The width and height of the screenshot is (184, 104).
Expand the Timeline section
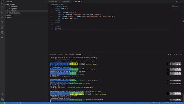[x=9, y=17]
